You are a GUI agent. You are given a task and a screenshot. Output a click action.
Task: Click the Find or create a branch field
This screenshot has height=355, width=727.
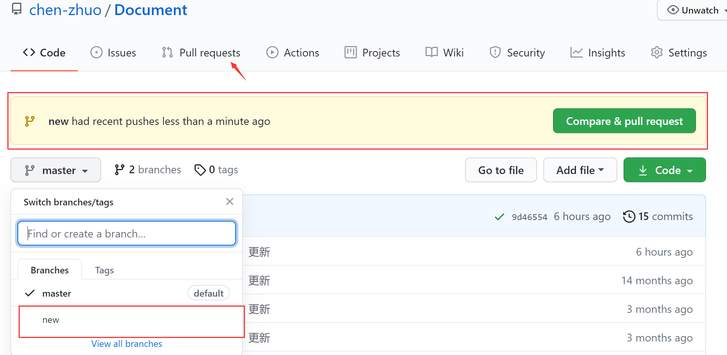click(x=127, y=234)
